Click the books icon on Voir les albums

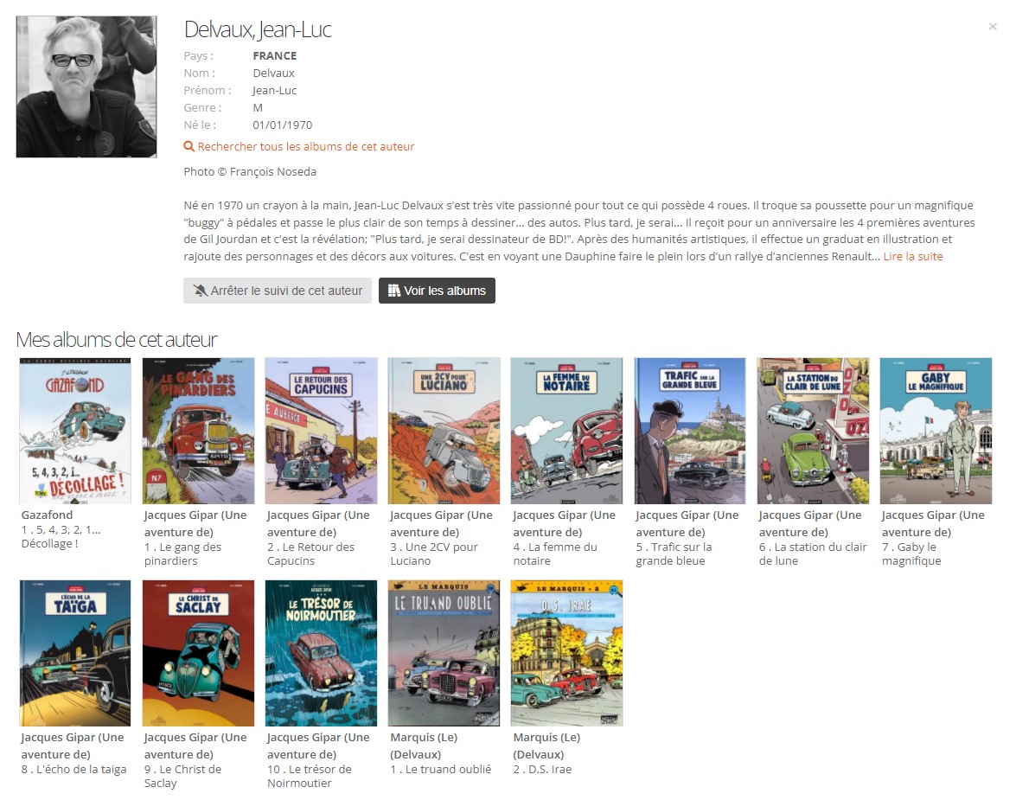pos(394,291)
